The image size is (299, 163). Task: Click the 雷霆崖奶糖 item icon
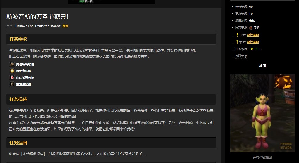(x=12, y=84)
